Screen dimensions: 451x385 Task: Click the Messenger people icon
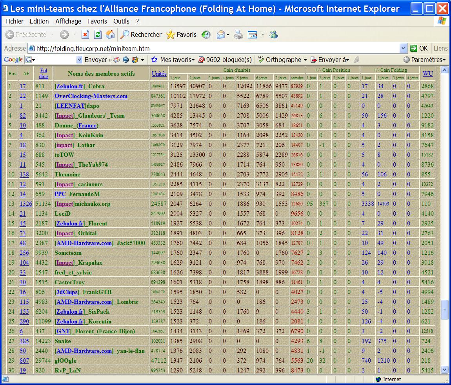(273, 35)
